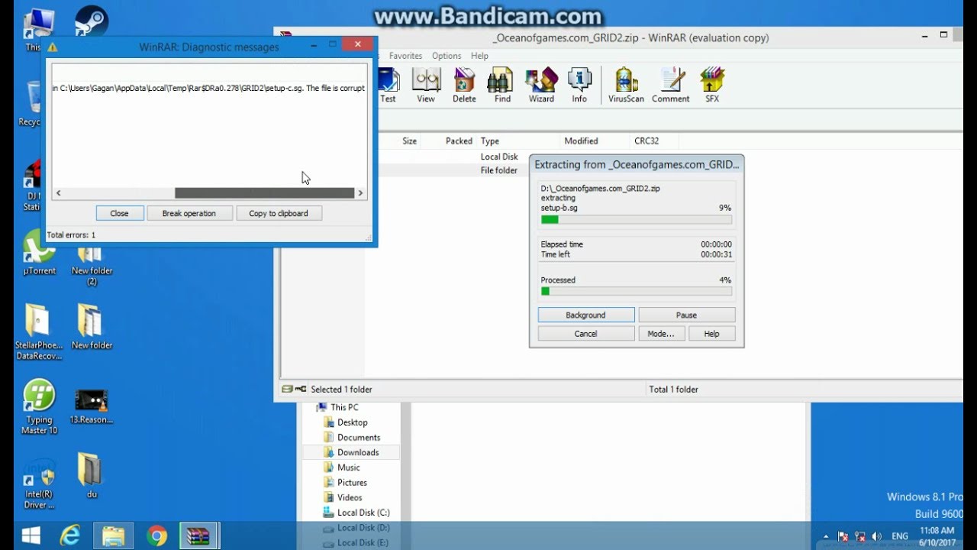Run VirusScan from the WinRAR toolbar

626,85
